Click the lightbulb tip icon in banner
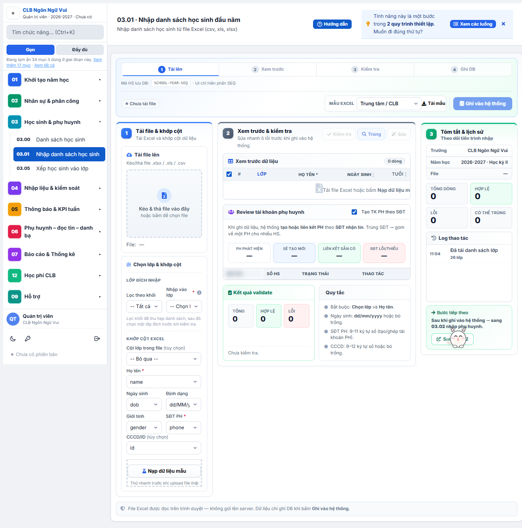 (x=368, y=24)
